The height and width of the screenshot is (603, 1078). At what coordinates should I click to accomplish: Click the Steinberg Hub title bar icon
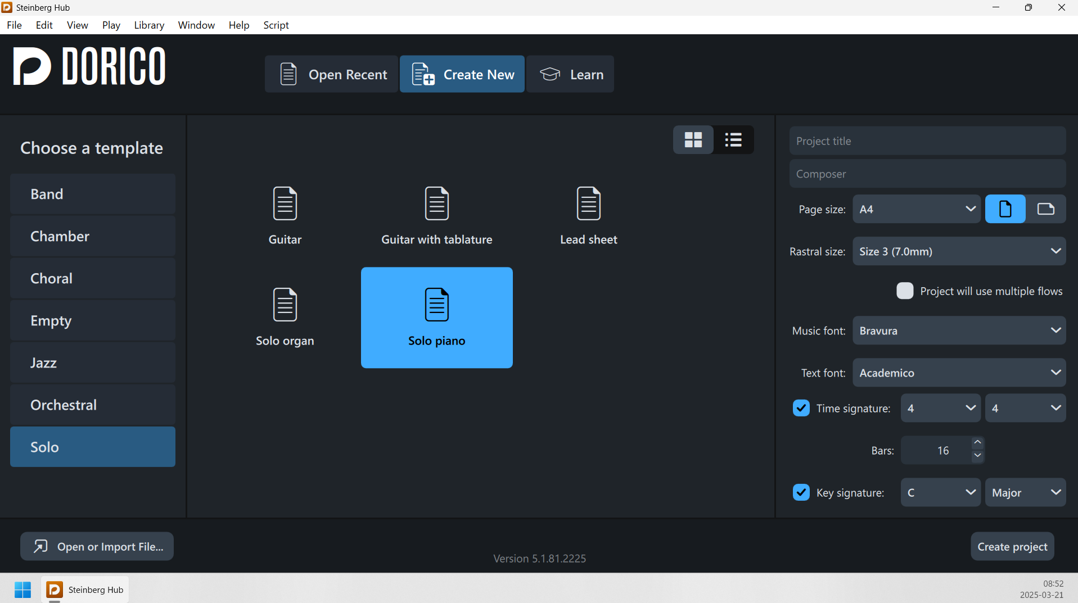tap(7, 7)
